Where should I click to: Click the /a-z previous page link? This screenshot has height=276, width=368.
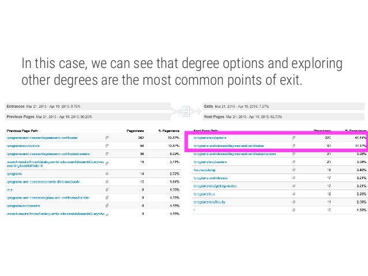pyautogui.click(x=10, y=190)
